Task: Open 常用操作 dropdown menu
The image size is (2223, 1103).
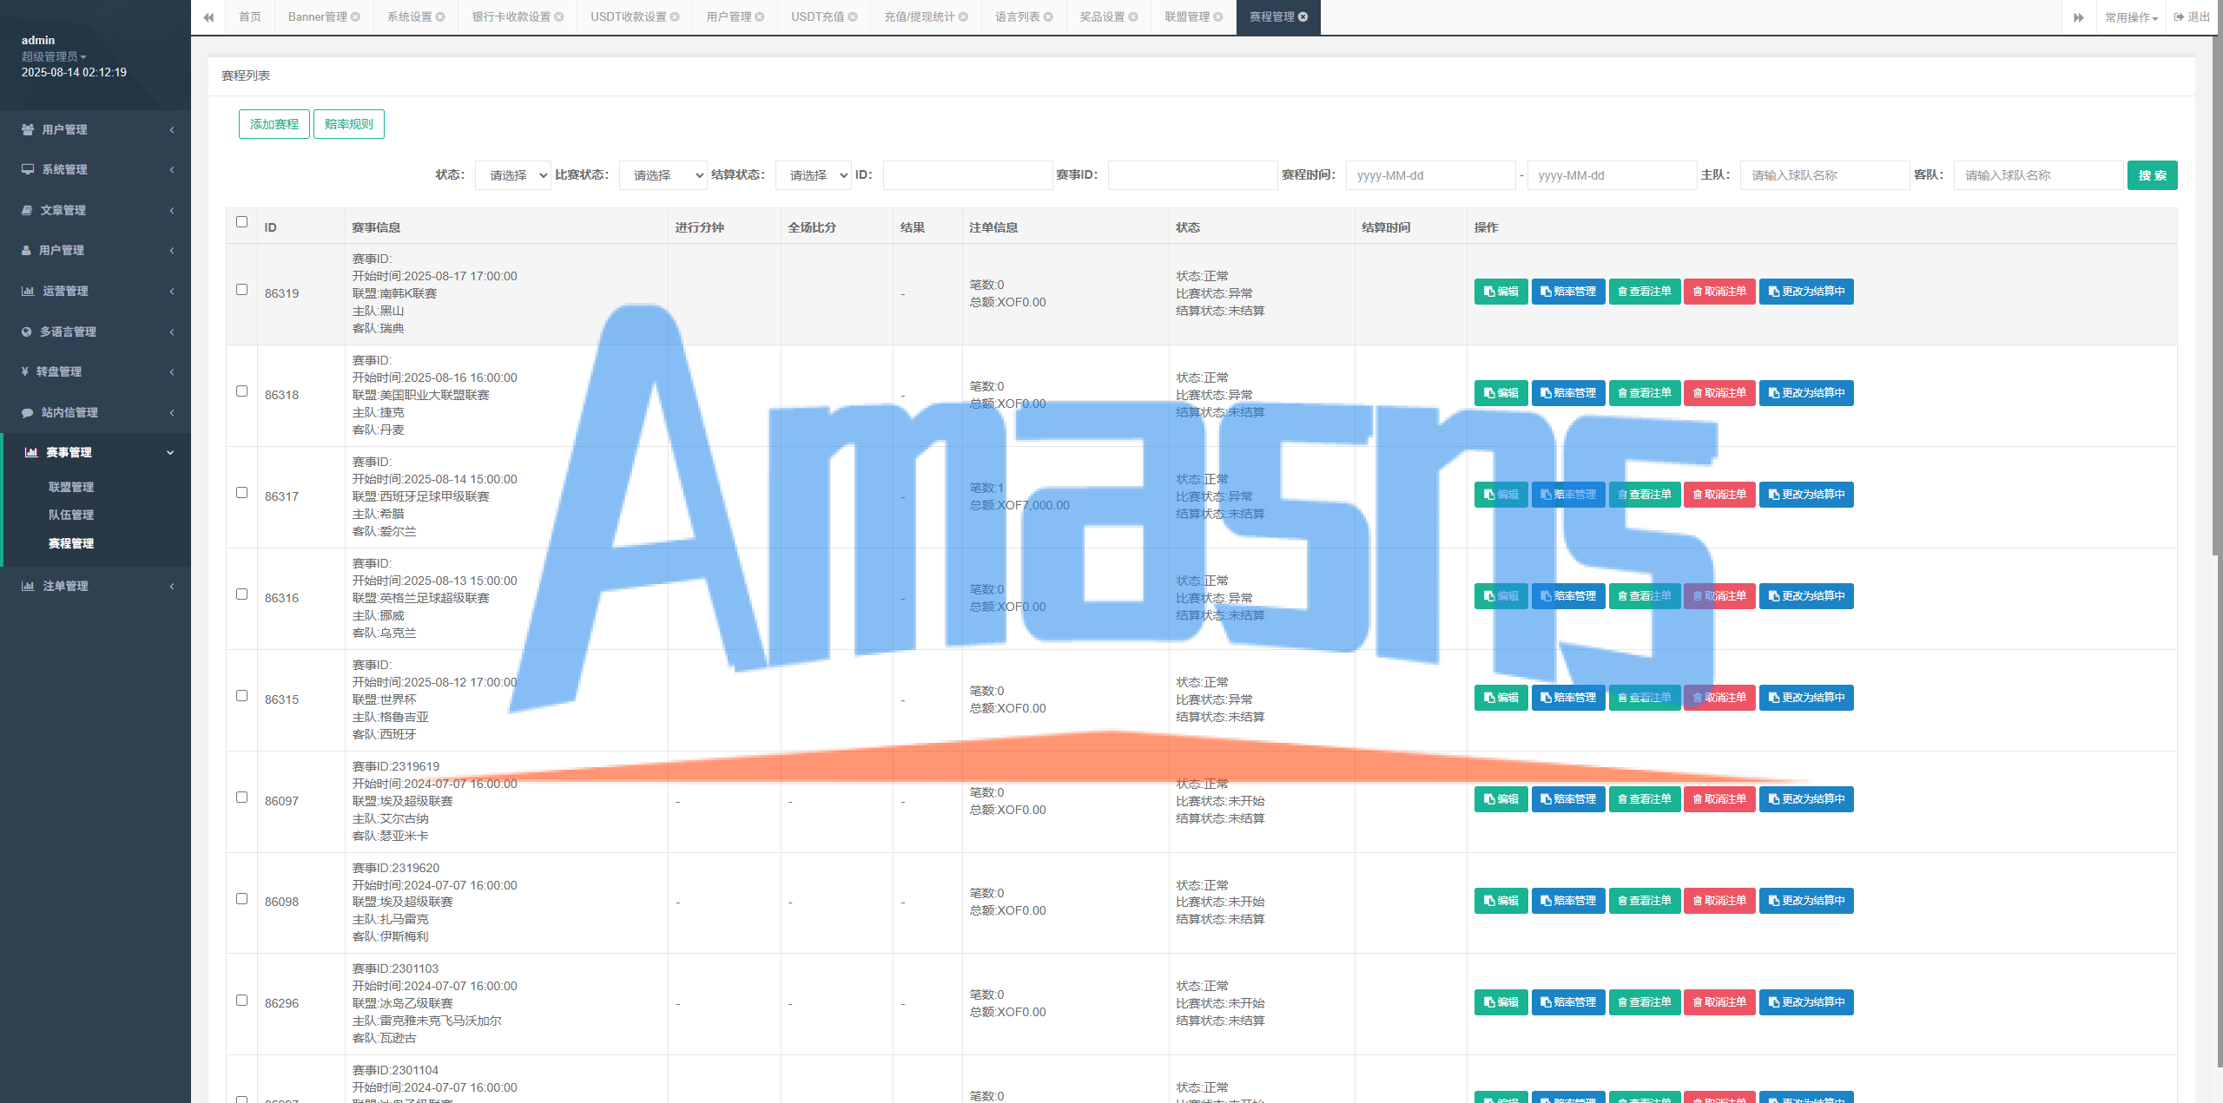Action: point(2130,17)
